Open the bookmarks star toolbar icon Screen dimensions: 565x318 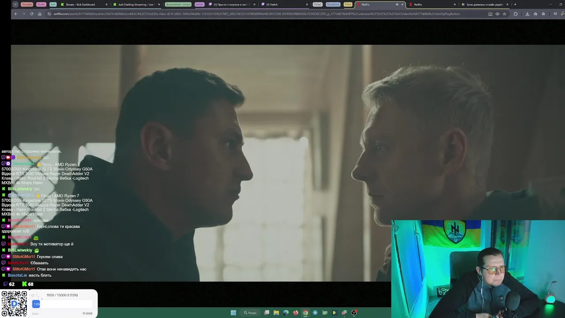(535, 14)
